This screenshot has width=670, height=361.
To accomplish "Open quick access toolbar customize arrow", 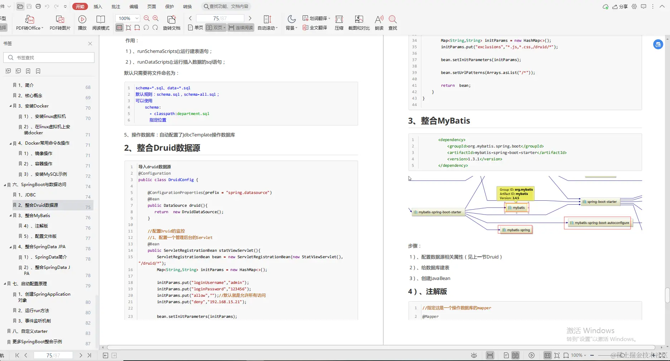I will pyautogui.click(x=65, y=6).
